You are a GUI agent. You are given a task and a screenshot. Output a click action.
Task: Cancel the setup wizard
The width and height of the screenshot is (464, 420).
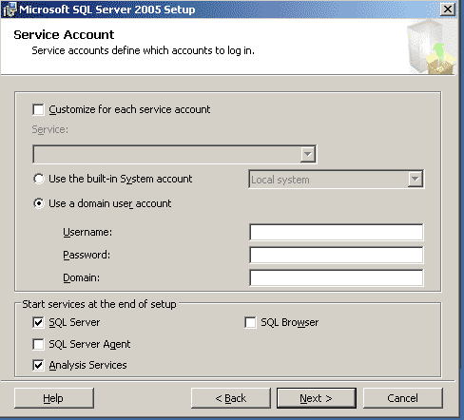click(403, 398)
